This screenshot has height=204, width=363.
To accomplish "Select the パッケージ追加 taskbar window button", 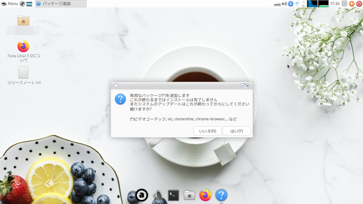I will click(x=61, y=4).
